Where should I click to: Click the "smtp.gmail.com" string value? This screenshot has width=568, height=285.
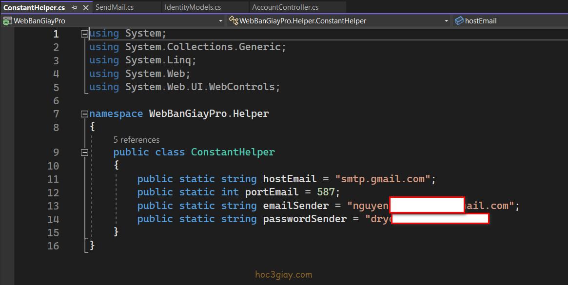pos(382,179)
